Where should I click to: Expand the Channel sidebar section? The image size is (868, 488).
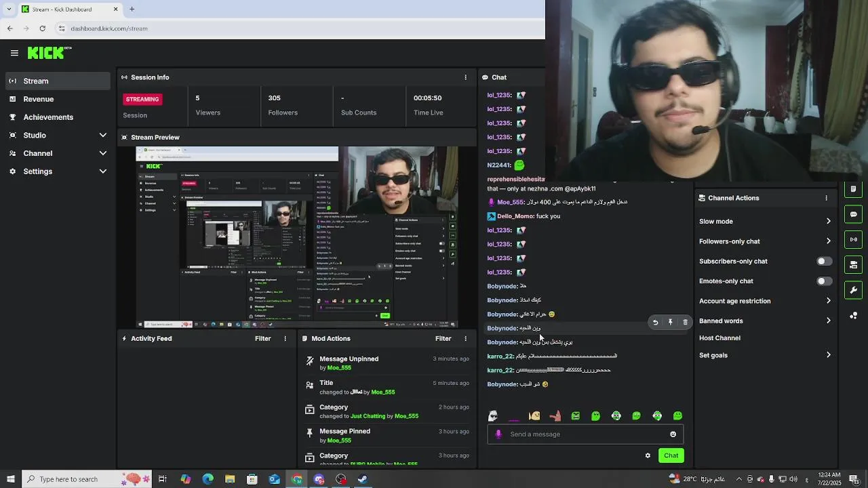103,153
